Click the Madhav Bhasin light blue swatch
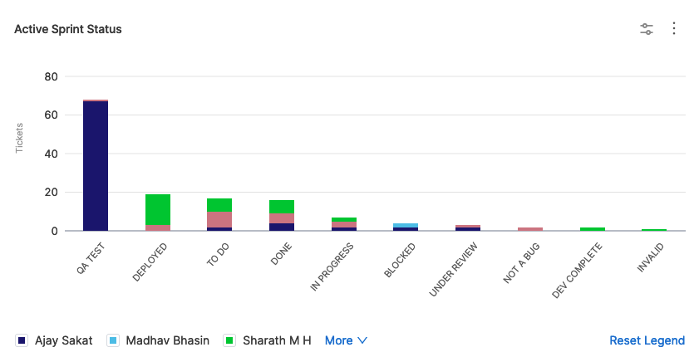699x357 pixels. coord(114,340)
